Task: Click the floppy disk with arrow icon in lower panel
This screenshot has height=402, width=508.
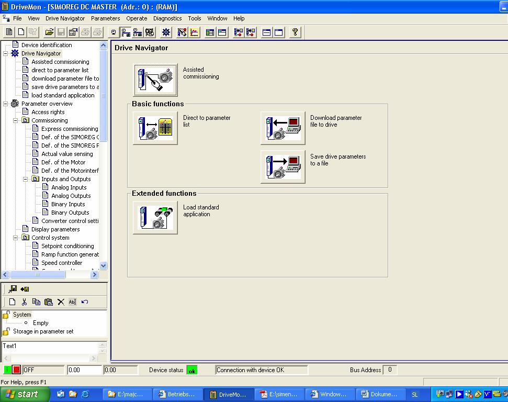Action: [13, 289]
